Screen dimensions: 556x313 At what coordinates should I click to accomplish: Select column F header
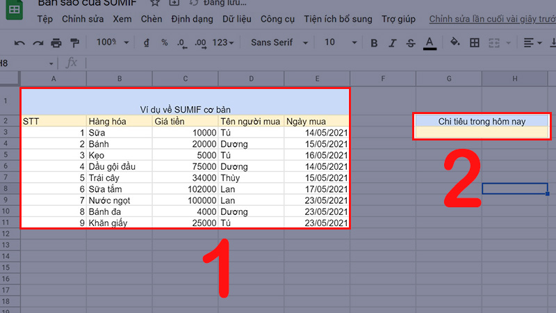tap(383, 79)
